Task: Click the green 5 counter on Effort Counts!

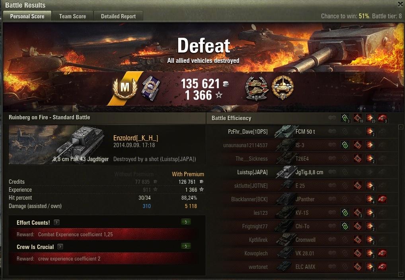Action: tap(186, 222)
